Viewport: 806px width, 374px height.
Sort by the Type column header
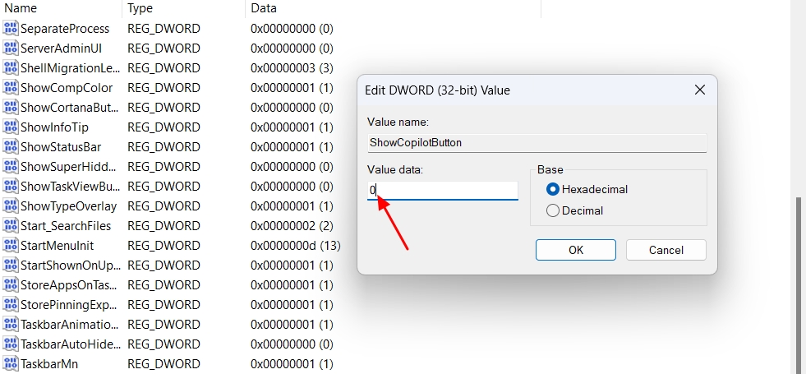140,8
